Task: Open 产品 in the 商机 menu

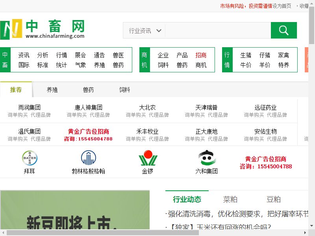Action: [182, 55]
